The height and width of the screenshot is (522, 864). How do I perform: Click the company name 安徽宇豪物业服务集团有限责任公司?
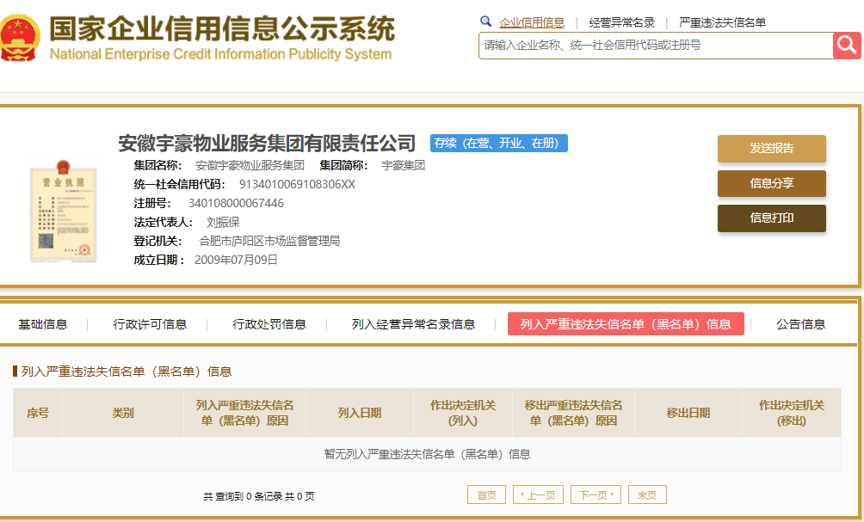[x=267, y=143]
